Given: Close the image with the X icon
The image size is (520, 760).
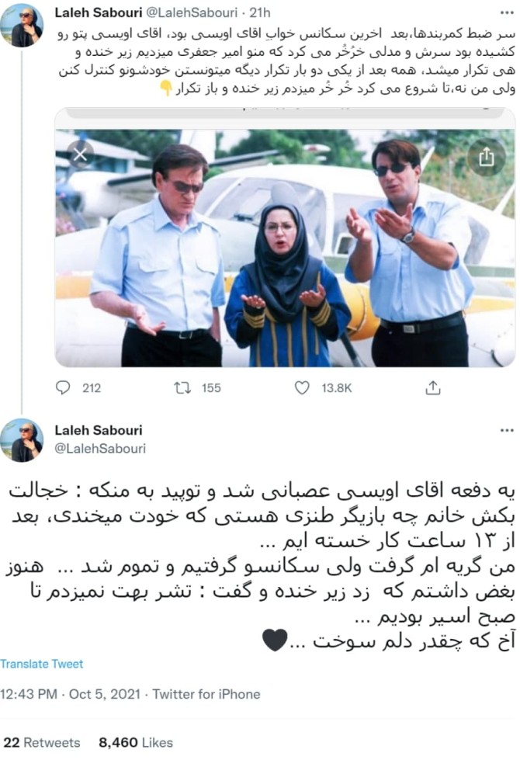Looking at the screenshot, I should click(x=80, y=154).
